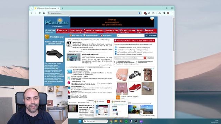The width and height of the screenshot is (221, 124).
Task: Close the wallpaper ad overlay X
Action: 141,112
